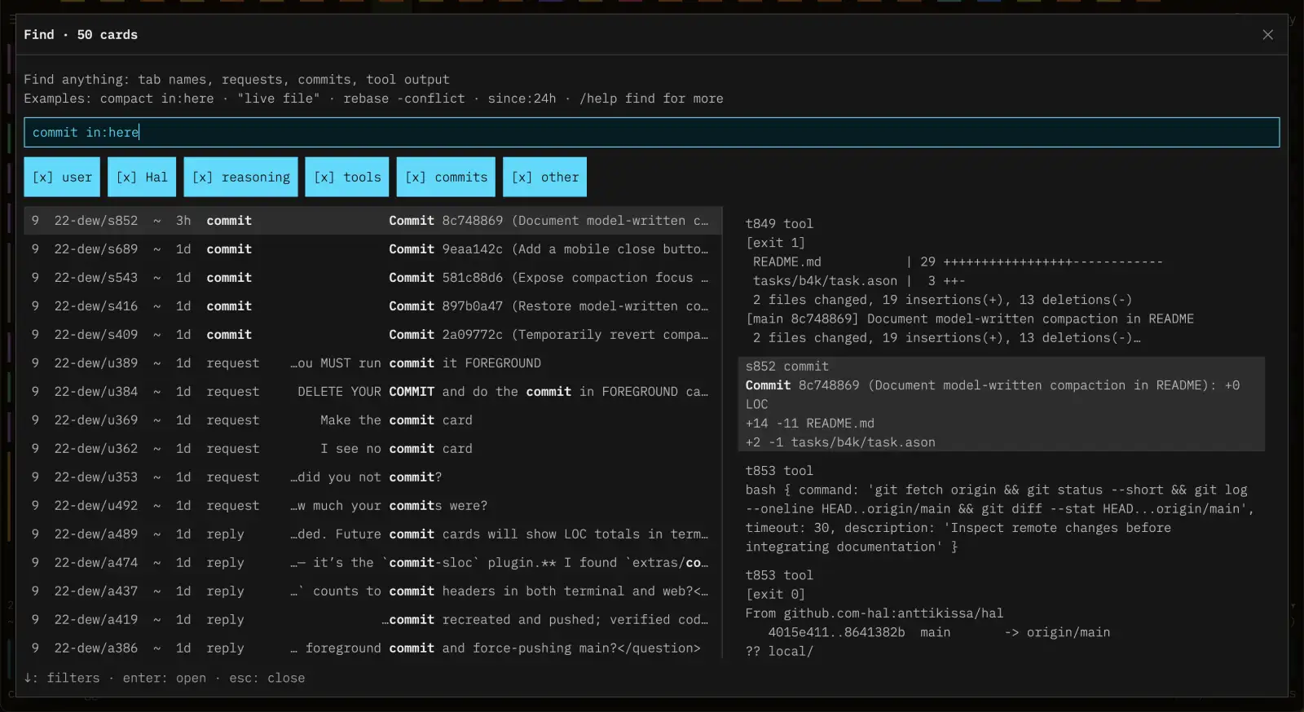Open reply row 22-dew/a437 about commit headers

tap(372, 591)
